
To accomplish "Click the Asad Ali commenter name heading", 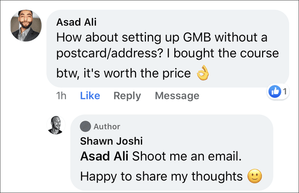I will (x=76, y=22).
